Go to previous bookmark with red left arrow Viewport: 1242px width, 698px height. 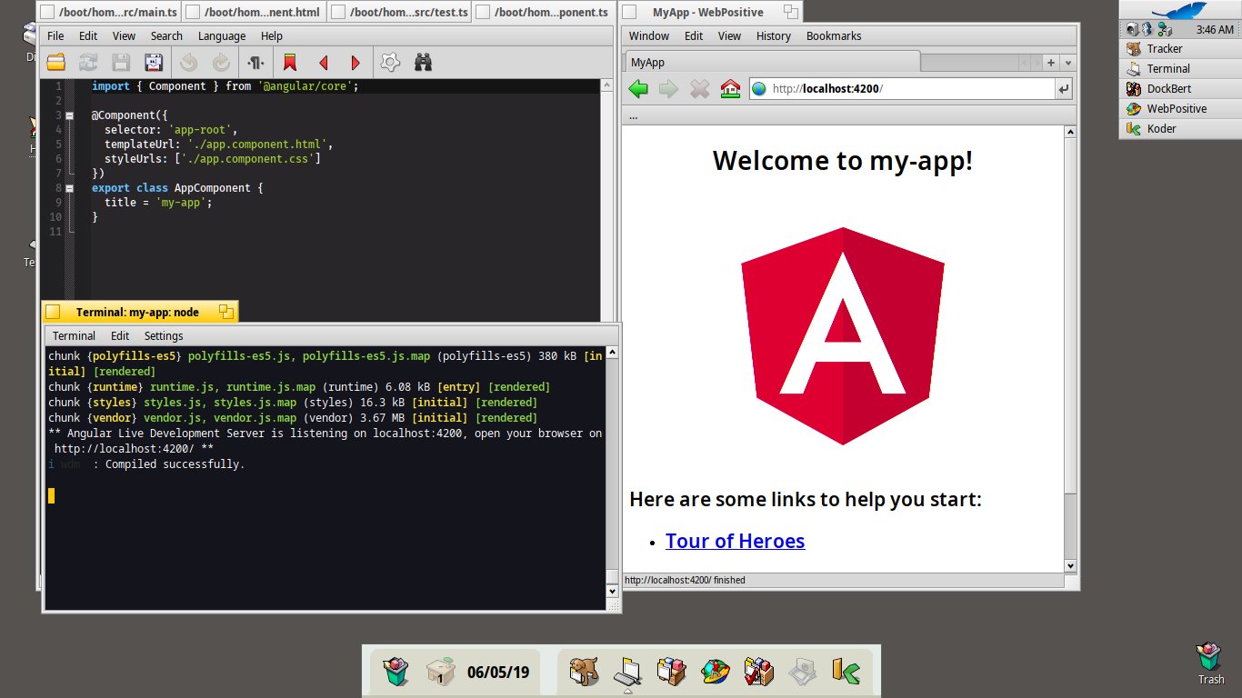(x=323, y=63)
